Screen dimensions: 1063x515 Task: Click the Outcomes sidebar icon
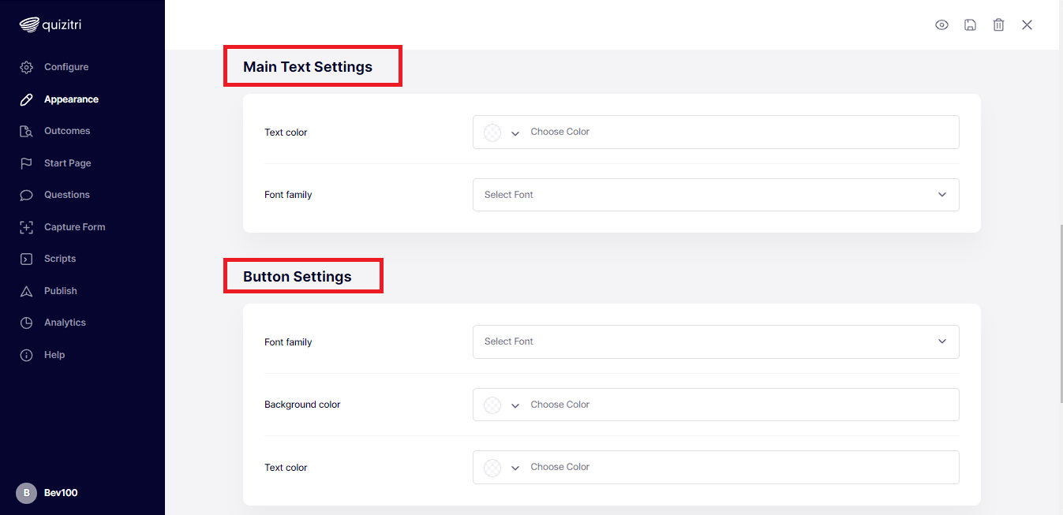pyautogui.click(x=27, y=131)
